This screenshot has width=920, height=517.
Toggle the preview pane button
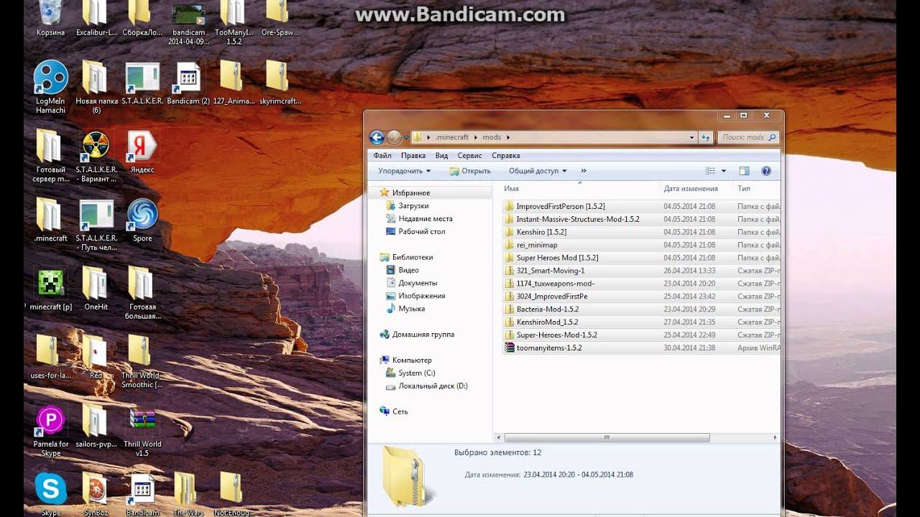click(744, 171)
